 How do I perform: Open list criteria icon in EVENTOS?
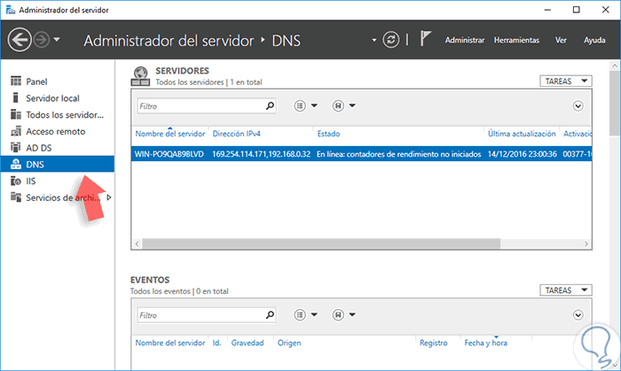click(300, 314)
